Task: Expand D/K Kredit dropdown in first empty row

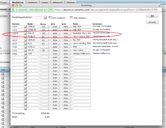Action: [x=56, y=57]
